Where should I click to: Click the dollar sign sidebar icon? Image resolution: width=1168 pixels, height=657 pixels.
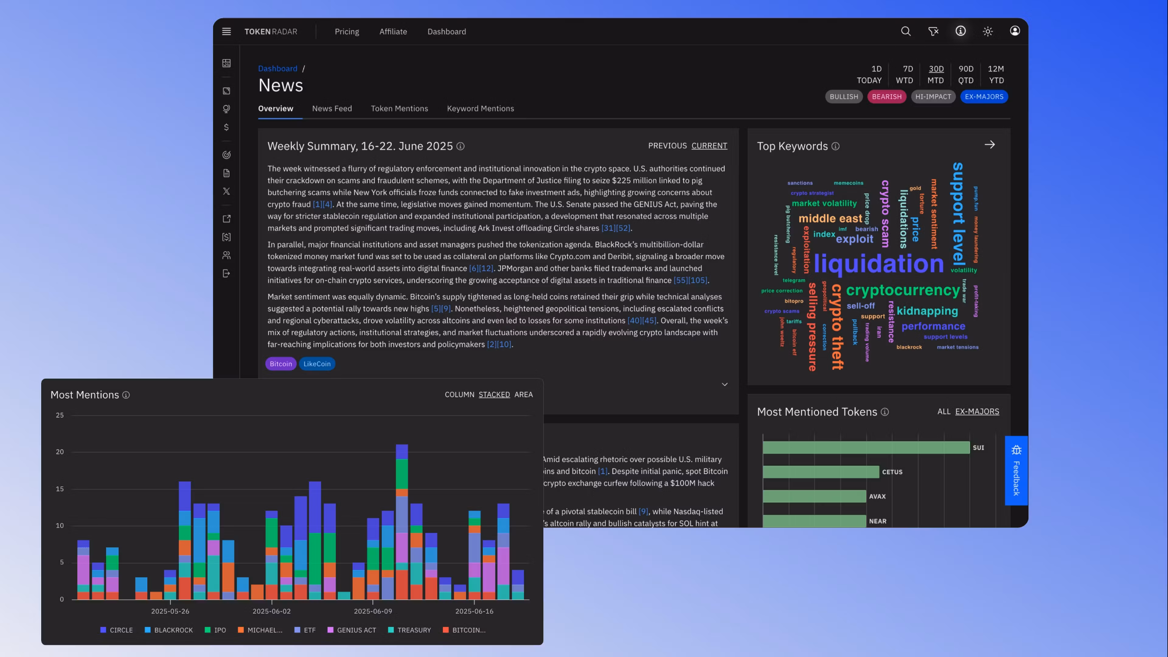coord(226,127)
